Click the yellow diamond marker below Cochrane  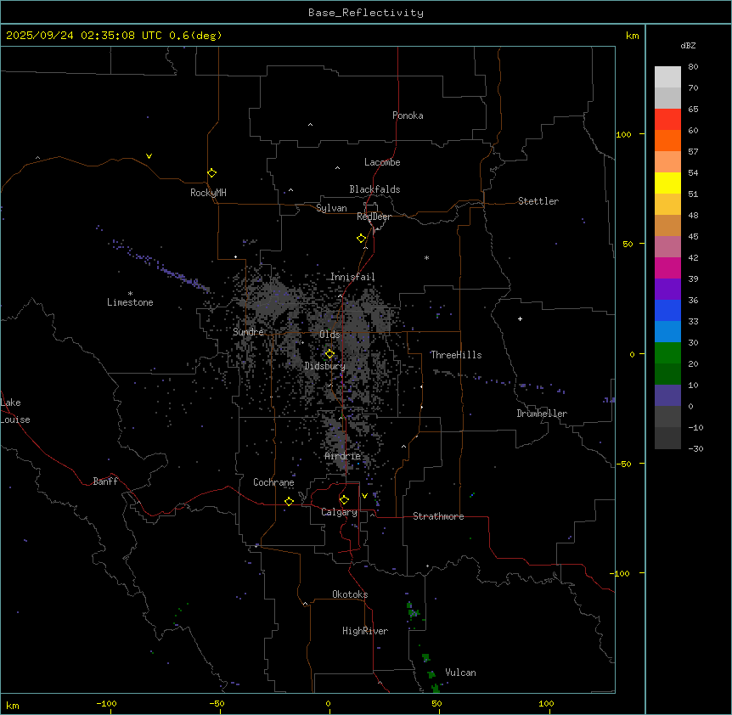coord(289,501)
